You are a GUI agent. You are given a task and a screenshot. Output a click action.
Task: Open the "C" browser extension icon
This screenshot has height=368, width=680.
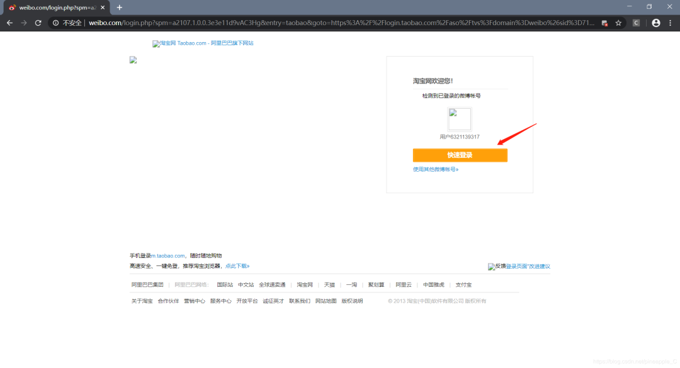pyautogui.click(x=636, y=23)
